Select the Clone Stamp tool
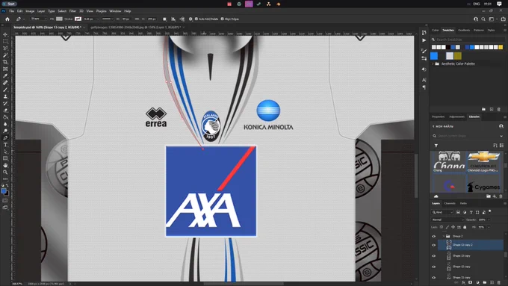508x286 pixels. point(5,96)
